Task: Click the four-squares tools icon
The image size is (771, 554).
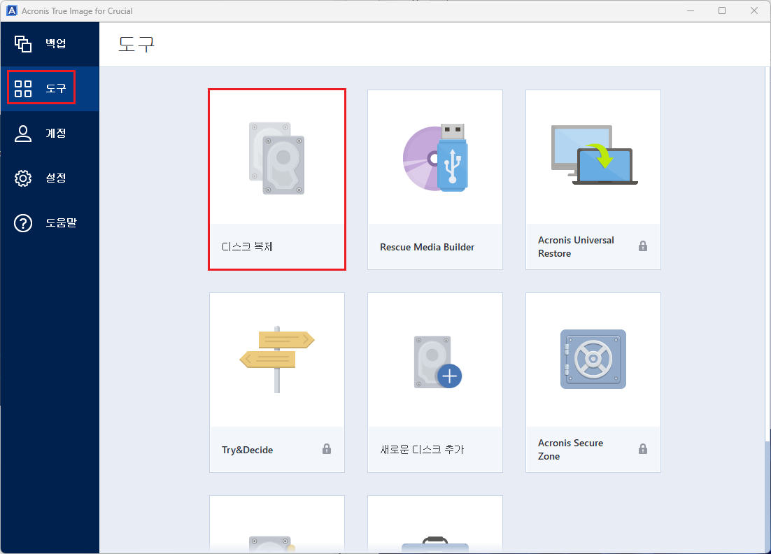Action: (23, 89)
